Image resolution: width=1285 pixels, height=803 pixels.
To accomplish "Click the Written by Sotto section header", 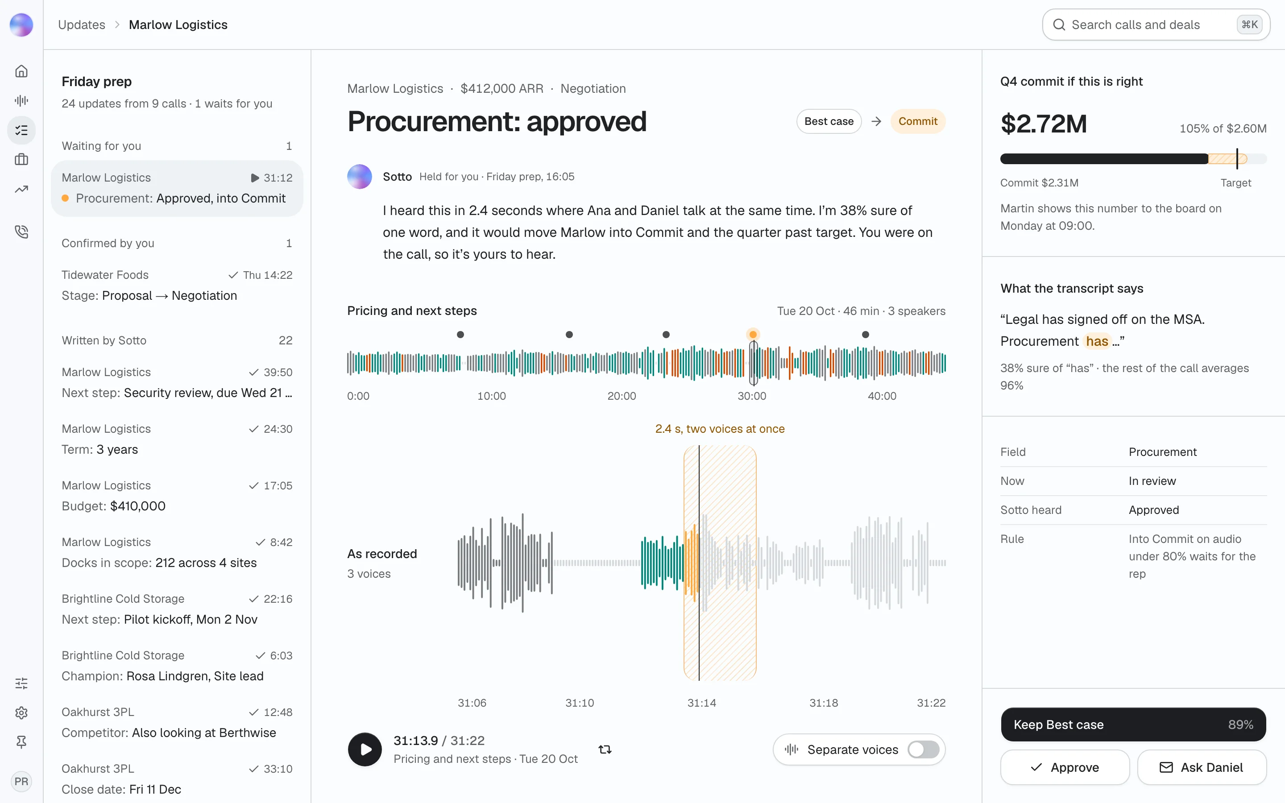I will coord(177,340).
